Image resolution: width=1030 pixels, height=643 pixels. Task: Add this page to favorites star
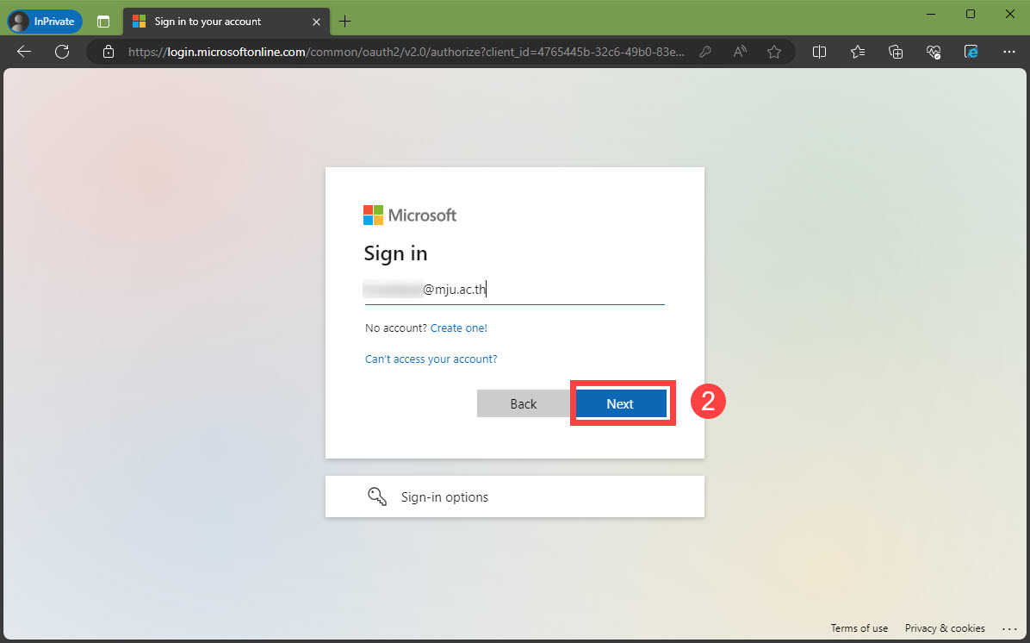[774, 52]
